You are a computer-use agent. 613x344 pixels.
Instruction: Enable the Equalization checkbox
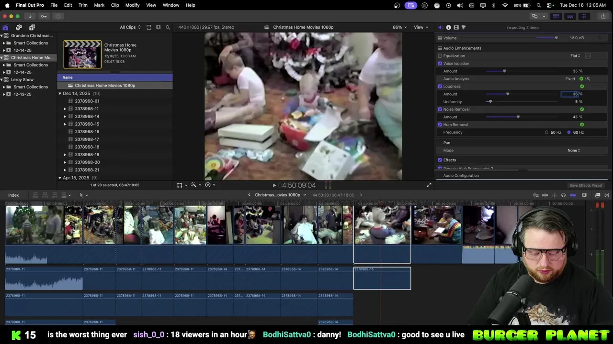click(x=440, y=56)
